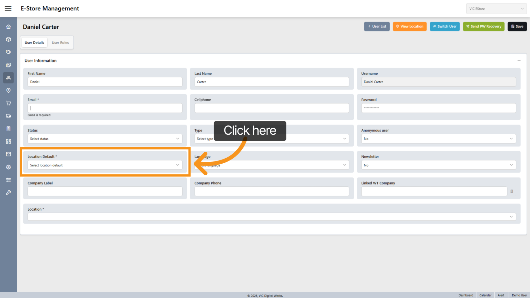This screenshot has width=530, height=298.
Task: Open the Anonymous user dropdown
Action: 438,139
